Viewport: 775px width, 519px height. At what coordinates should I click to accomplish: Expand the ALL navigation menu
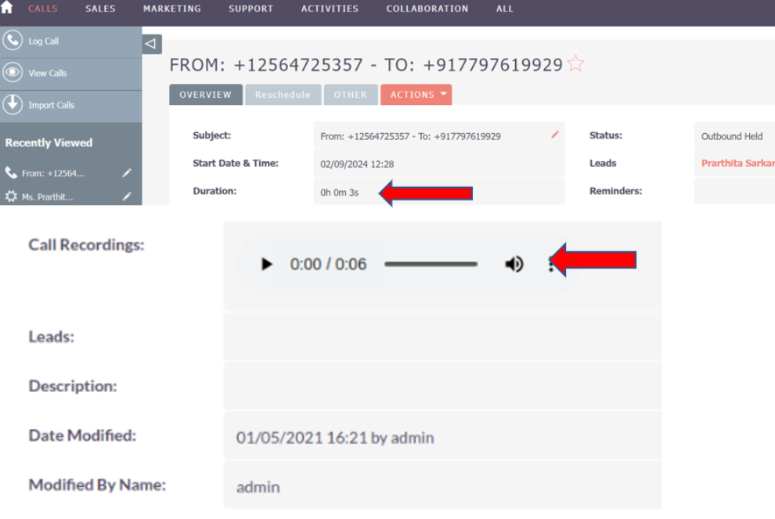point(504,9)
